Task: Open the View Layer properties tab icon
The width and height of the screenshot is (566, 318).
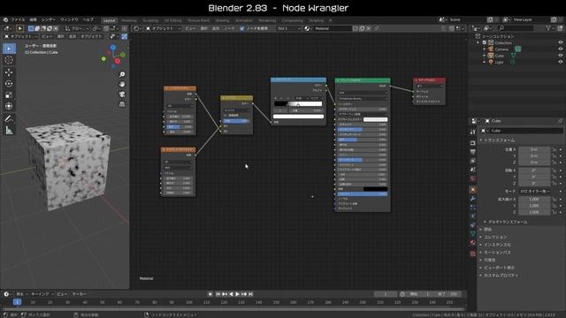Action: pos(473,161)
